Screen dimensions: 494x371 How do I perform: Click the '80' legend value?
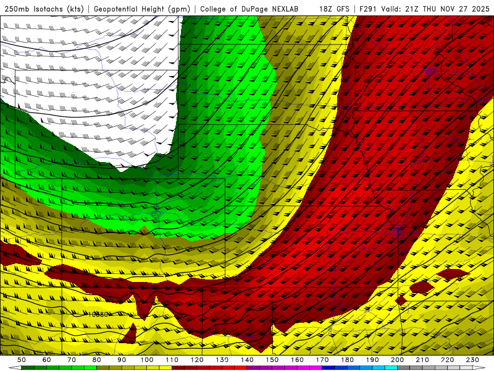tap(97, 360)
